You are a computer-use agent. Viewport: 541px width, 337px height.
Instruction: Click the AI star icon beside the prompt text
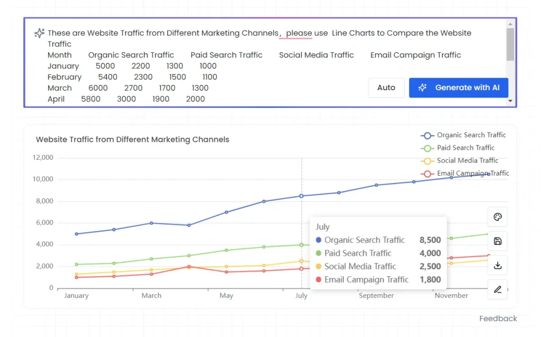[39, 33]
